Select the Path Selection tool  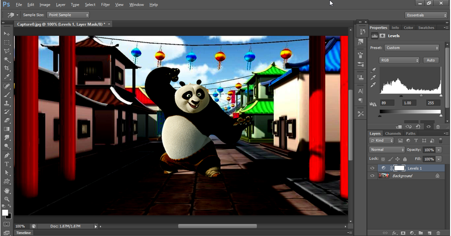point(6,173)
